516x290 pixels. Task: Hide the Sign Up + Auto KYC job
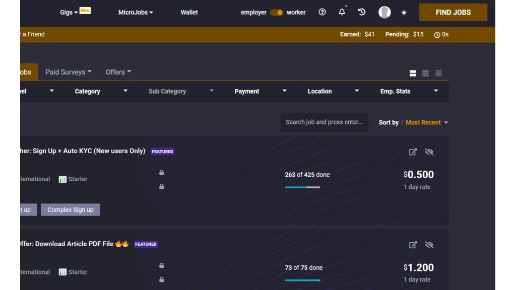(429, 152)
